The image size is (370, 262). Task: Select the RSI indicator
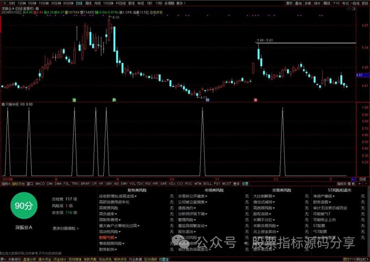click(x=148, y=184)
